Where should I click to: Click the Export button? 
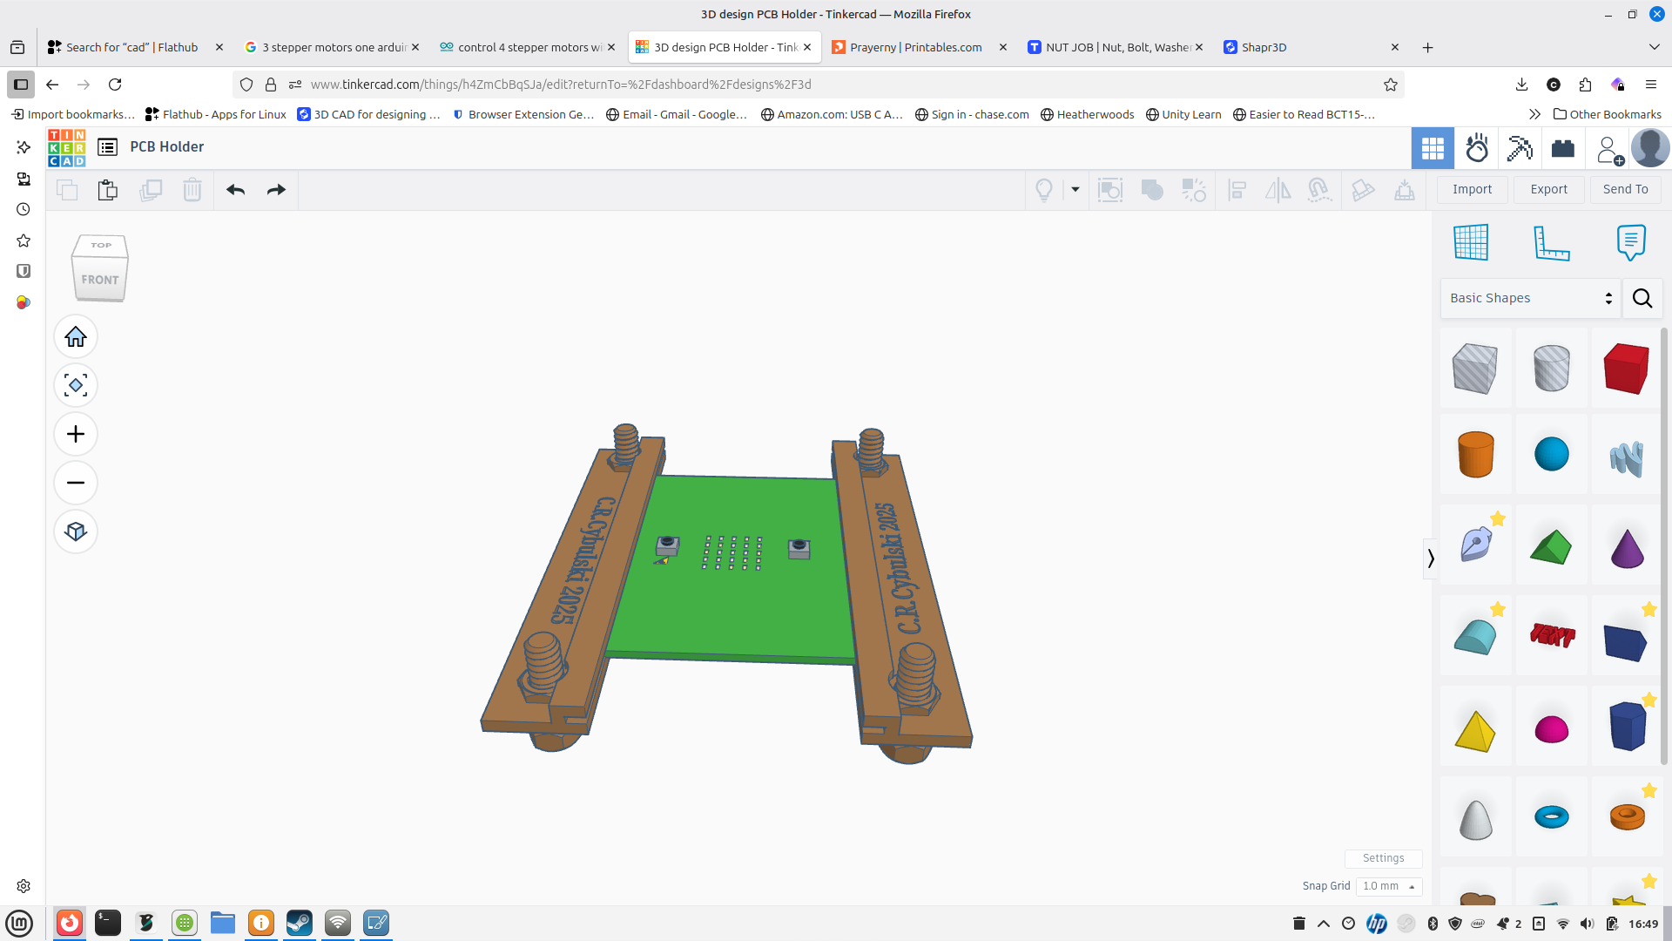(1548, 189)
